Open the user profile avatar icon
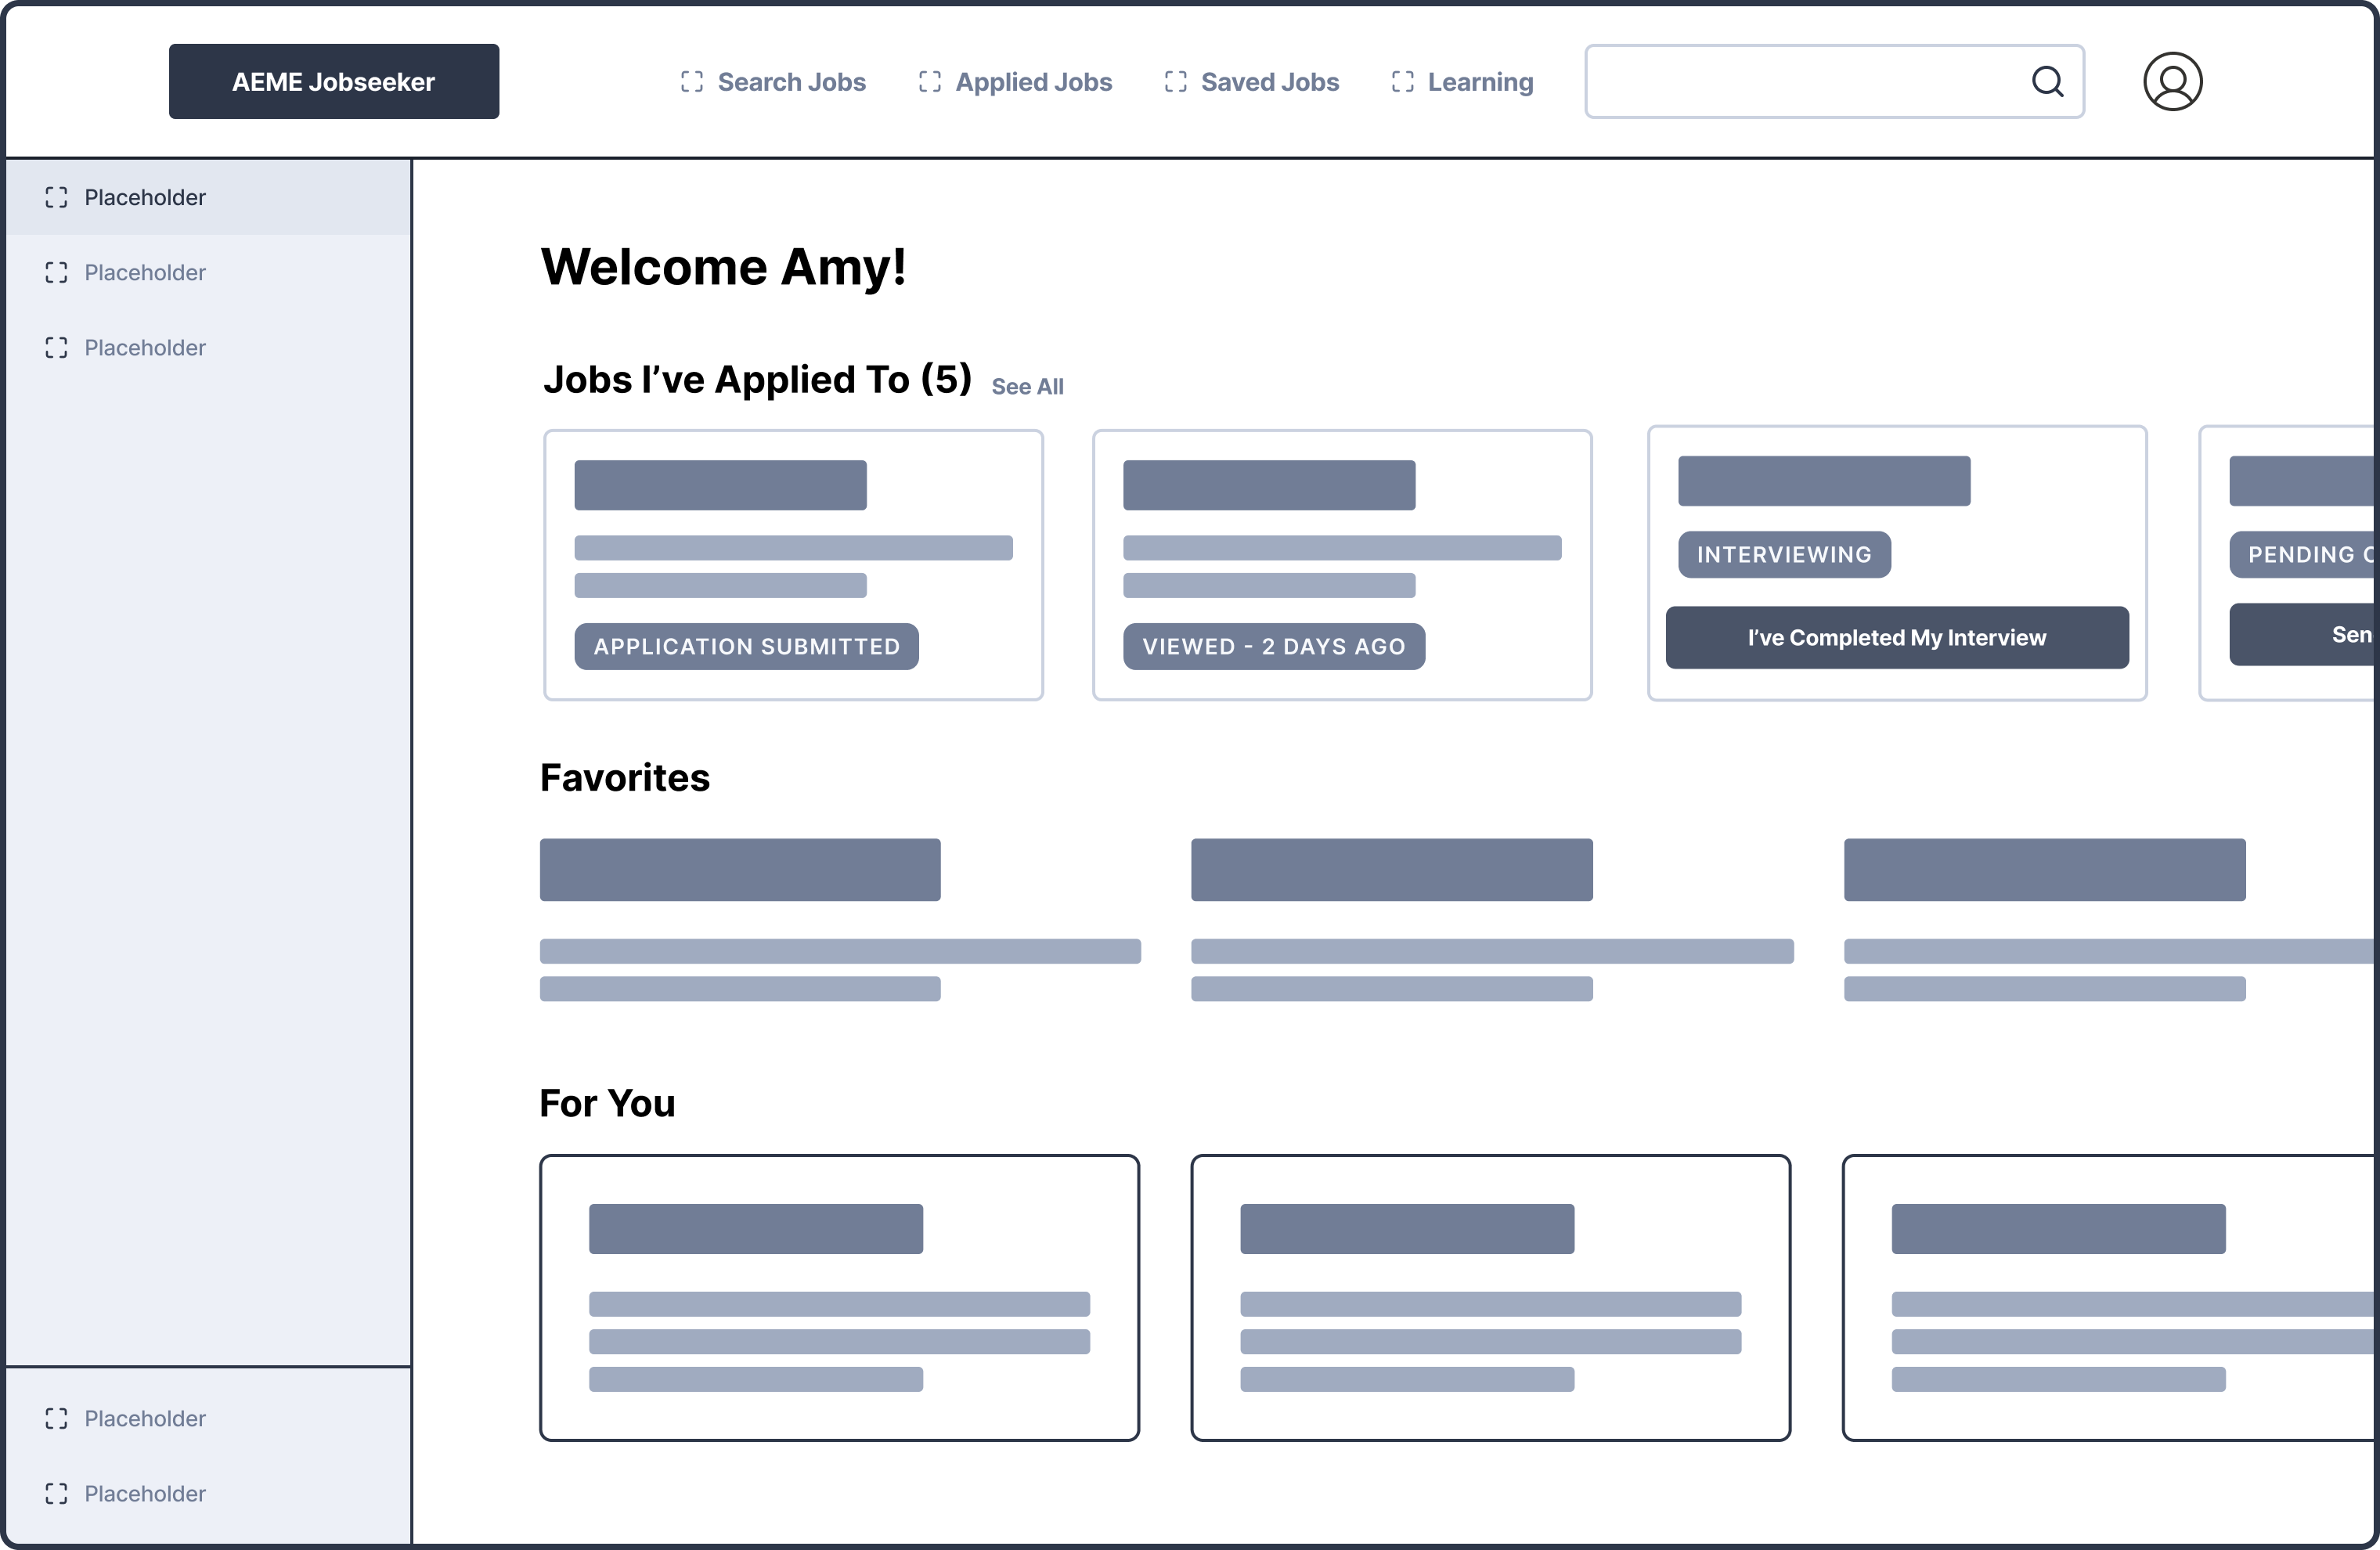Image resolution: width=2380 pixels, height=1550 pixels. [x=2171, y=81]
